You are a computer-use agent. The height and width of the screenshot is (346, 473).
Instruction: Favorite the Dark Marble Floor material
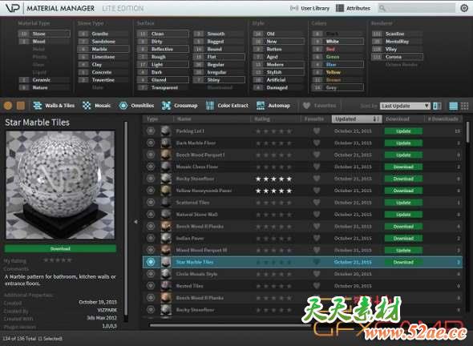tap(316, 143)
